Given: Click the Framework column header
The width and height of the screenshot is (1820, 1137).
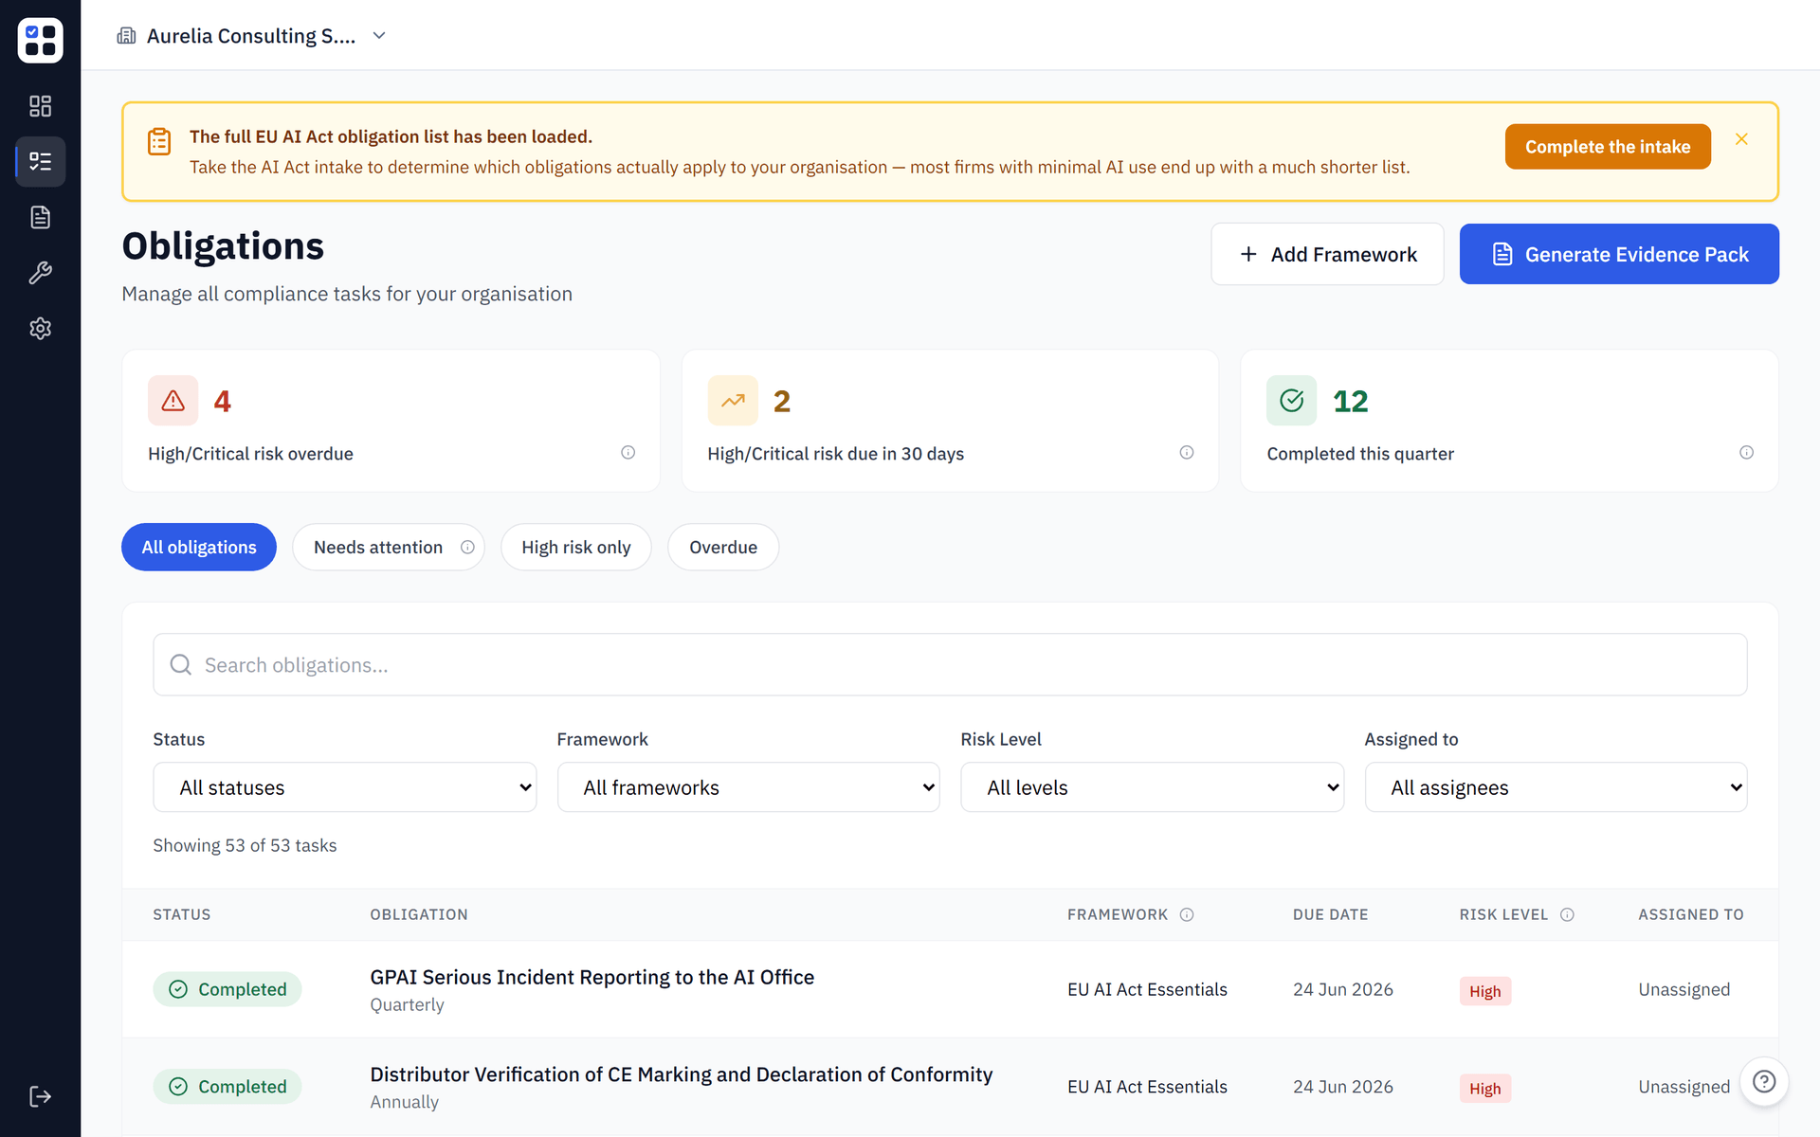Looking at the screenshot, I should coord(1118,914).
